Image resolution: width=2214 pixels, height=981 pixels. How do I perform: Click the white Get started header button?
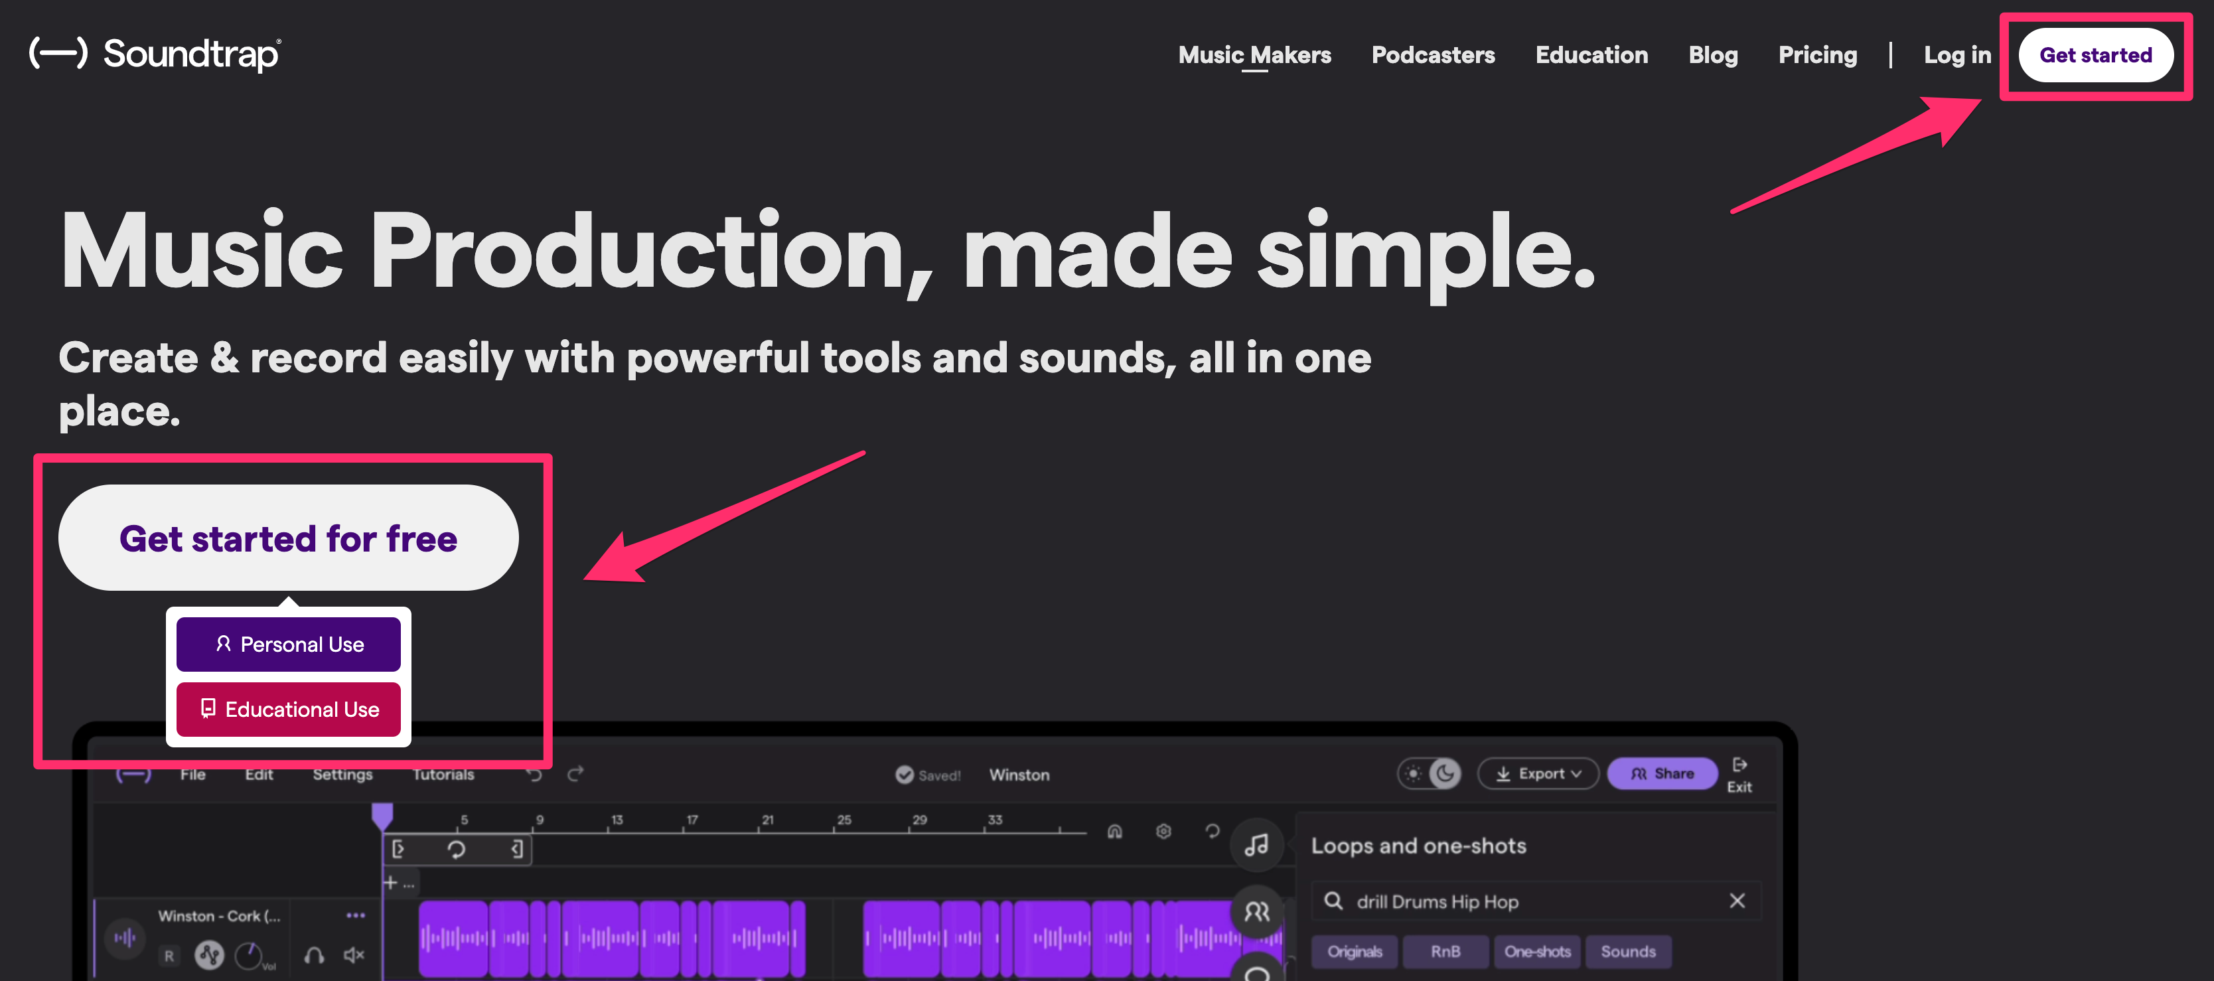pos(2095,55)
